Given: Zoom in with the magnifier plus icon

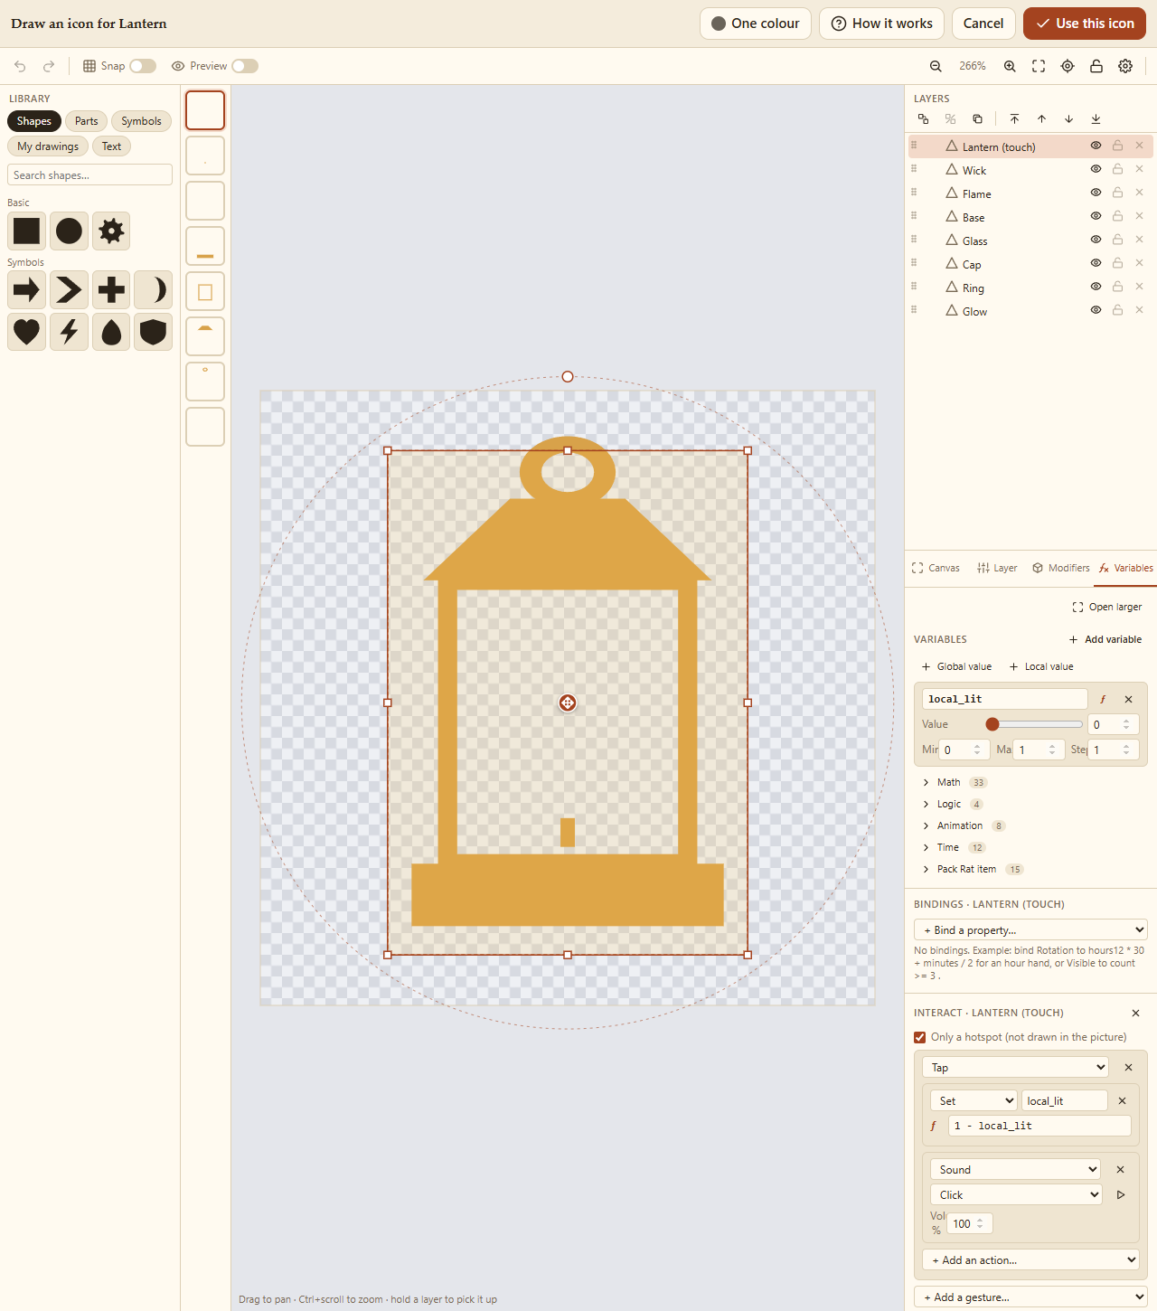Looking at the screenshot, I should pyautogui.click(x=1010, y=66).
